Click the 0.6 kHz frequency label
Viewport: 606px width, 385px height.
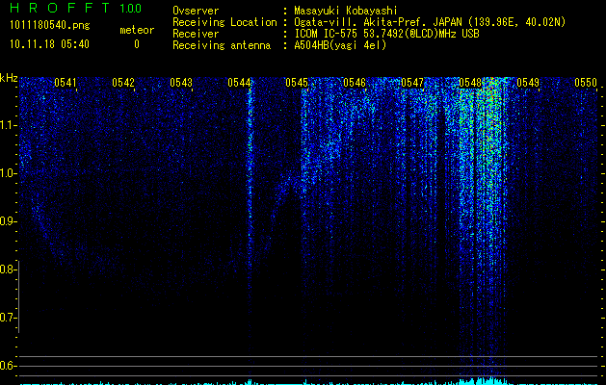8,366
